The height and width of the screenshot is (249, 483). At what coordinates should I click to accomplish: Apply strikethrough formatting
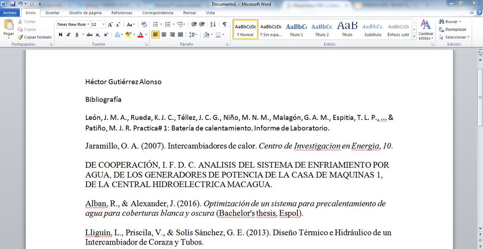click(x=89, y=35)
